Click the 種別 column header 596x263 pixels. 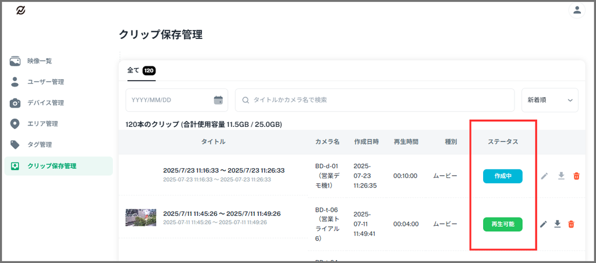coord(451,142)
